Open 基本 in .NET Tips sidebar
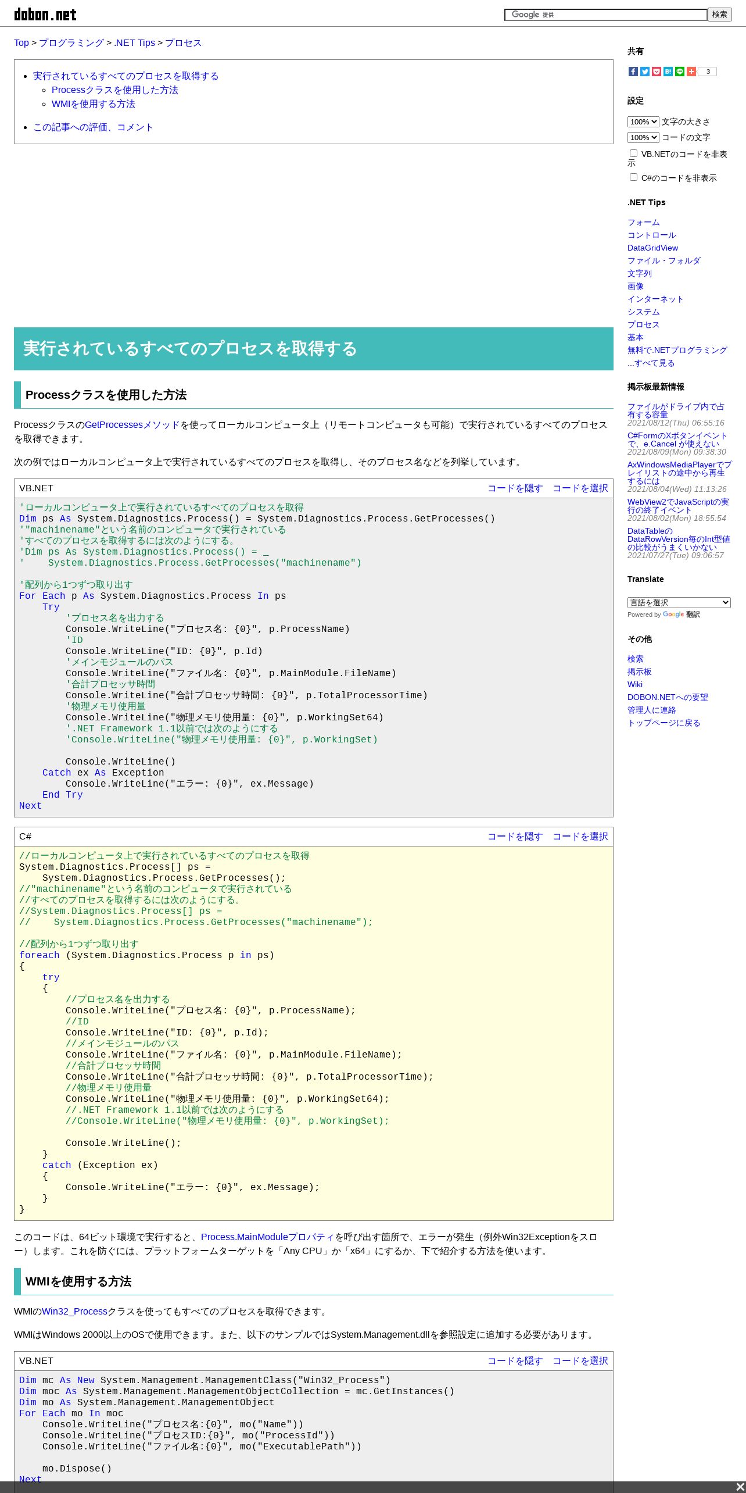 tap(635, 338)
